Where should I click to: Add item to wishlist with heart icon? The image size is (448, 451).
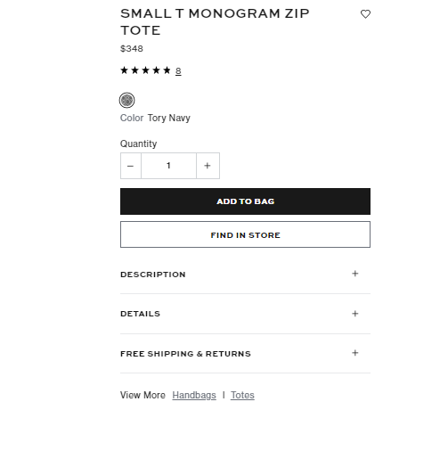coord(365,14)
